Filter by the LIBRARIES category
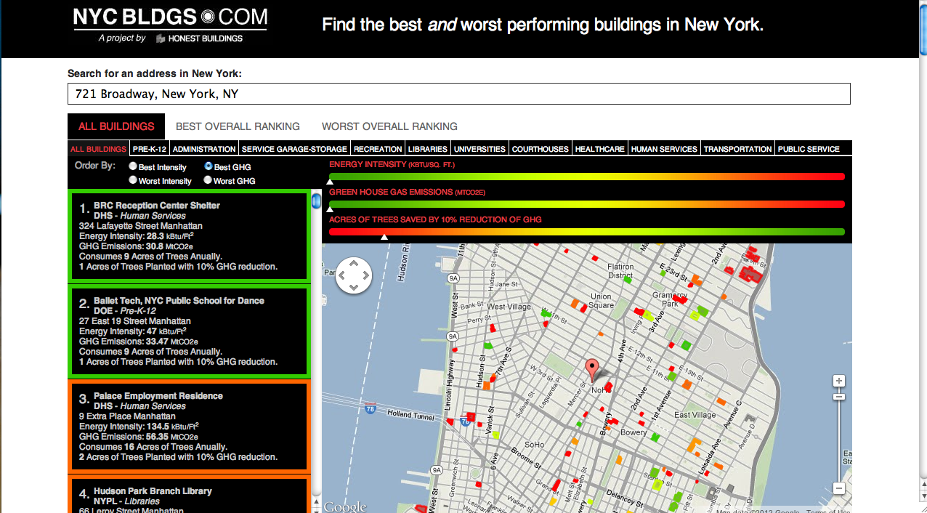Viewport: 927px width, 513px height. pyautogui.click(x=428, y=149)
